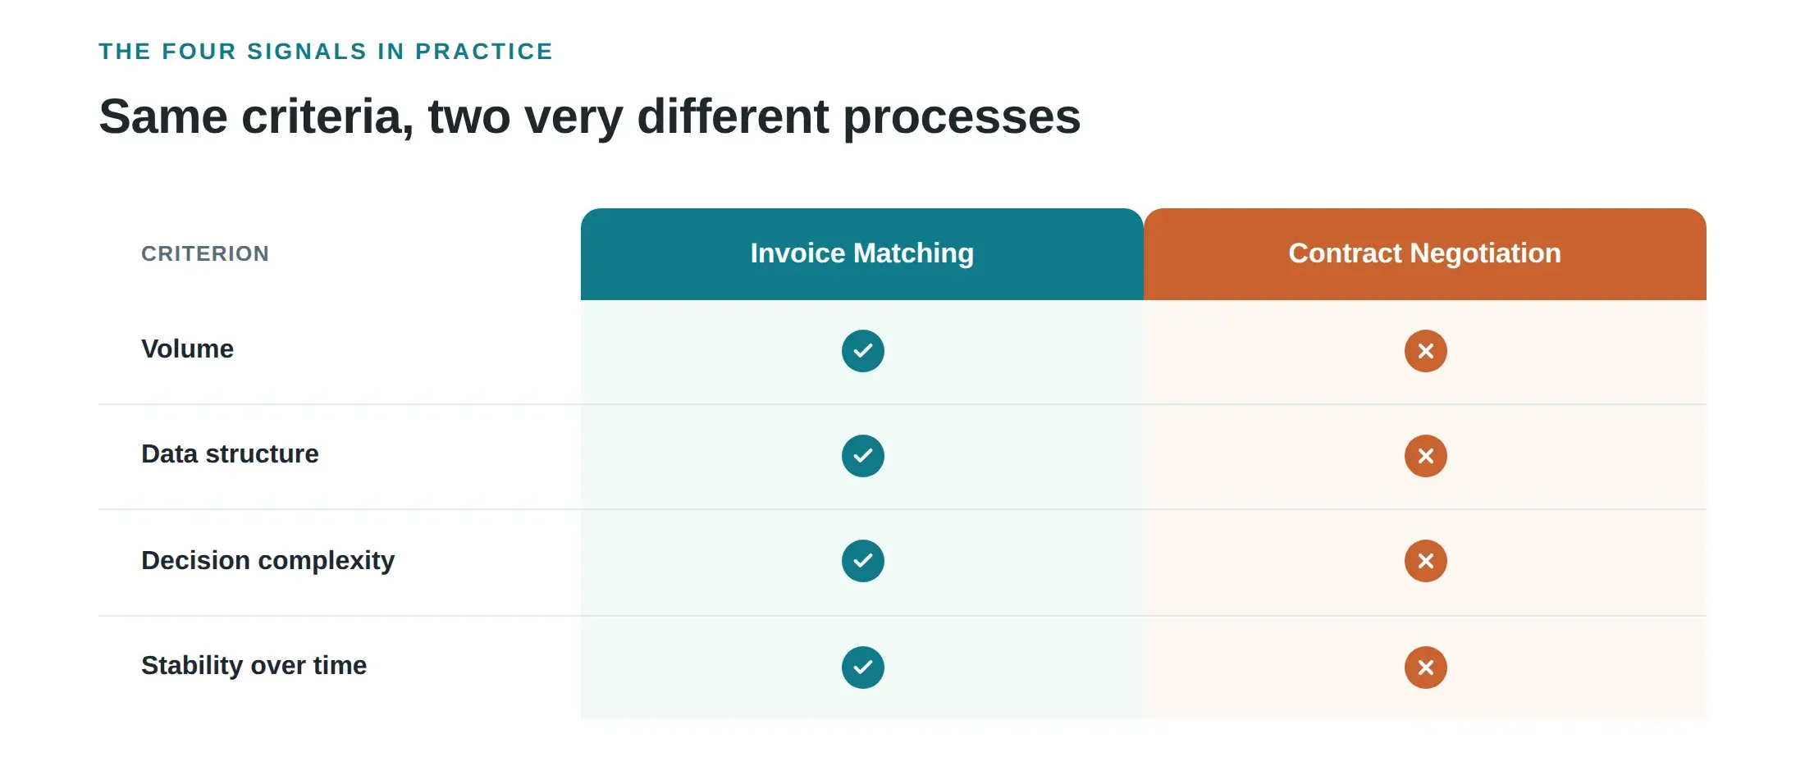Select the Invoice Matching column header
The width and height of the screenshot is (1805, 761).
pyautogui.click(x=862, y=254)
